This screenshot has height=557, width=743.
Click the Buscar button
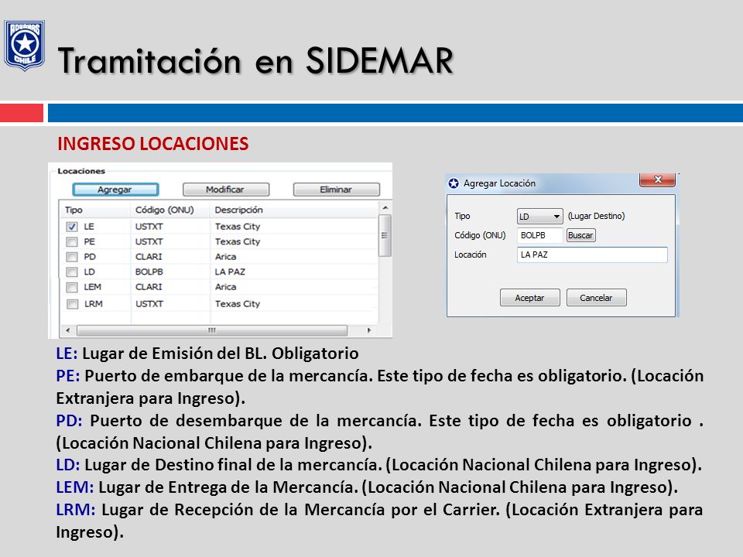coord(580,235)
